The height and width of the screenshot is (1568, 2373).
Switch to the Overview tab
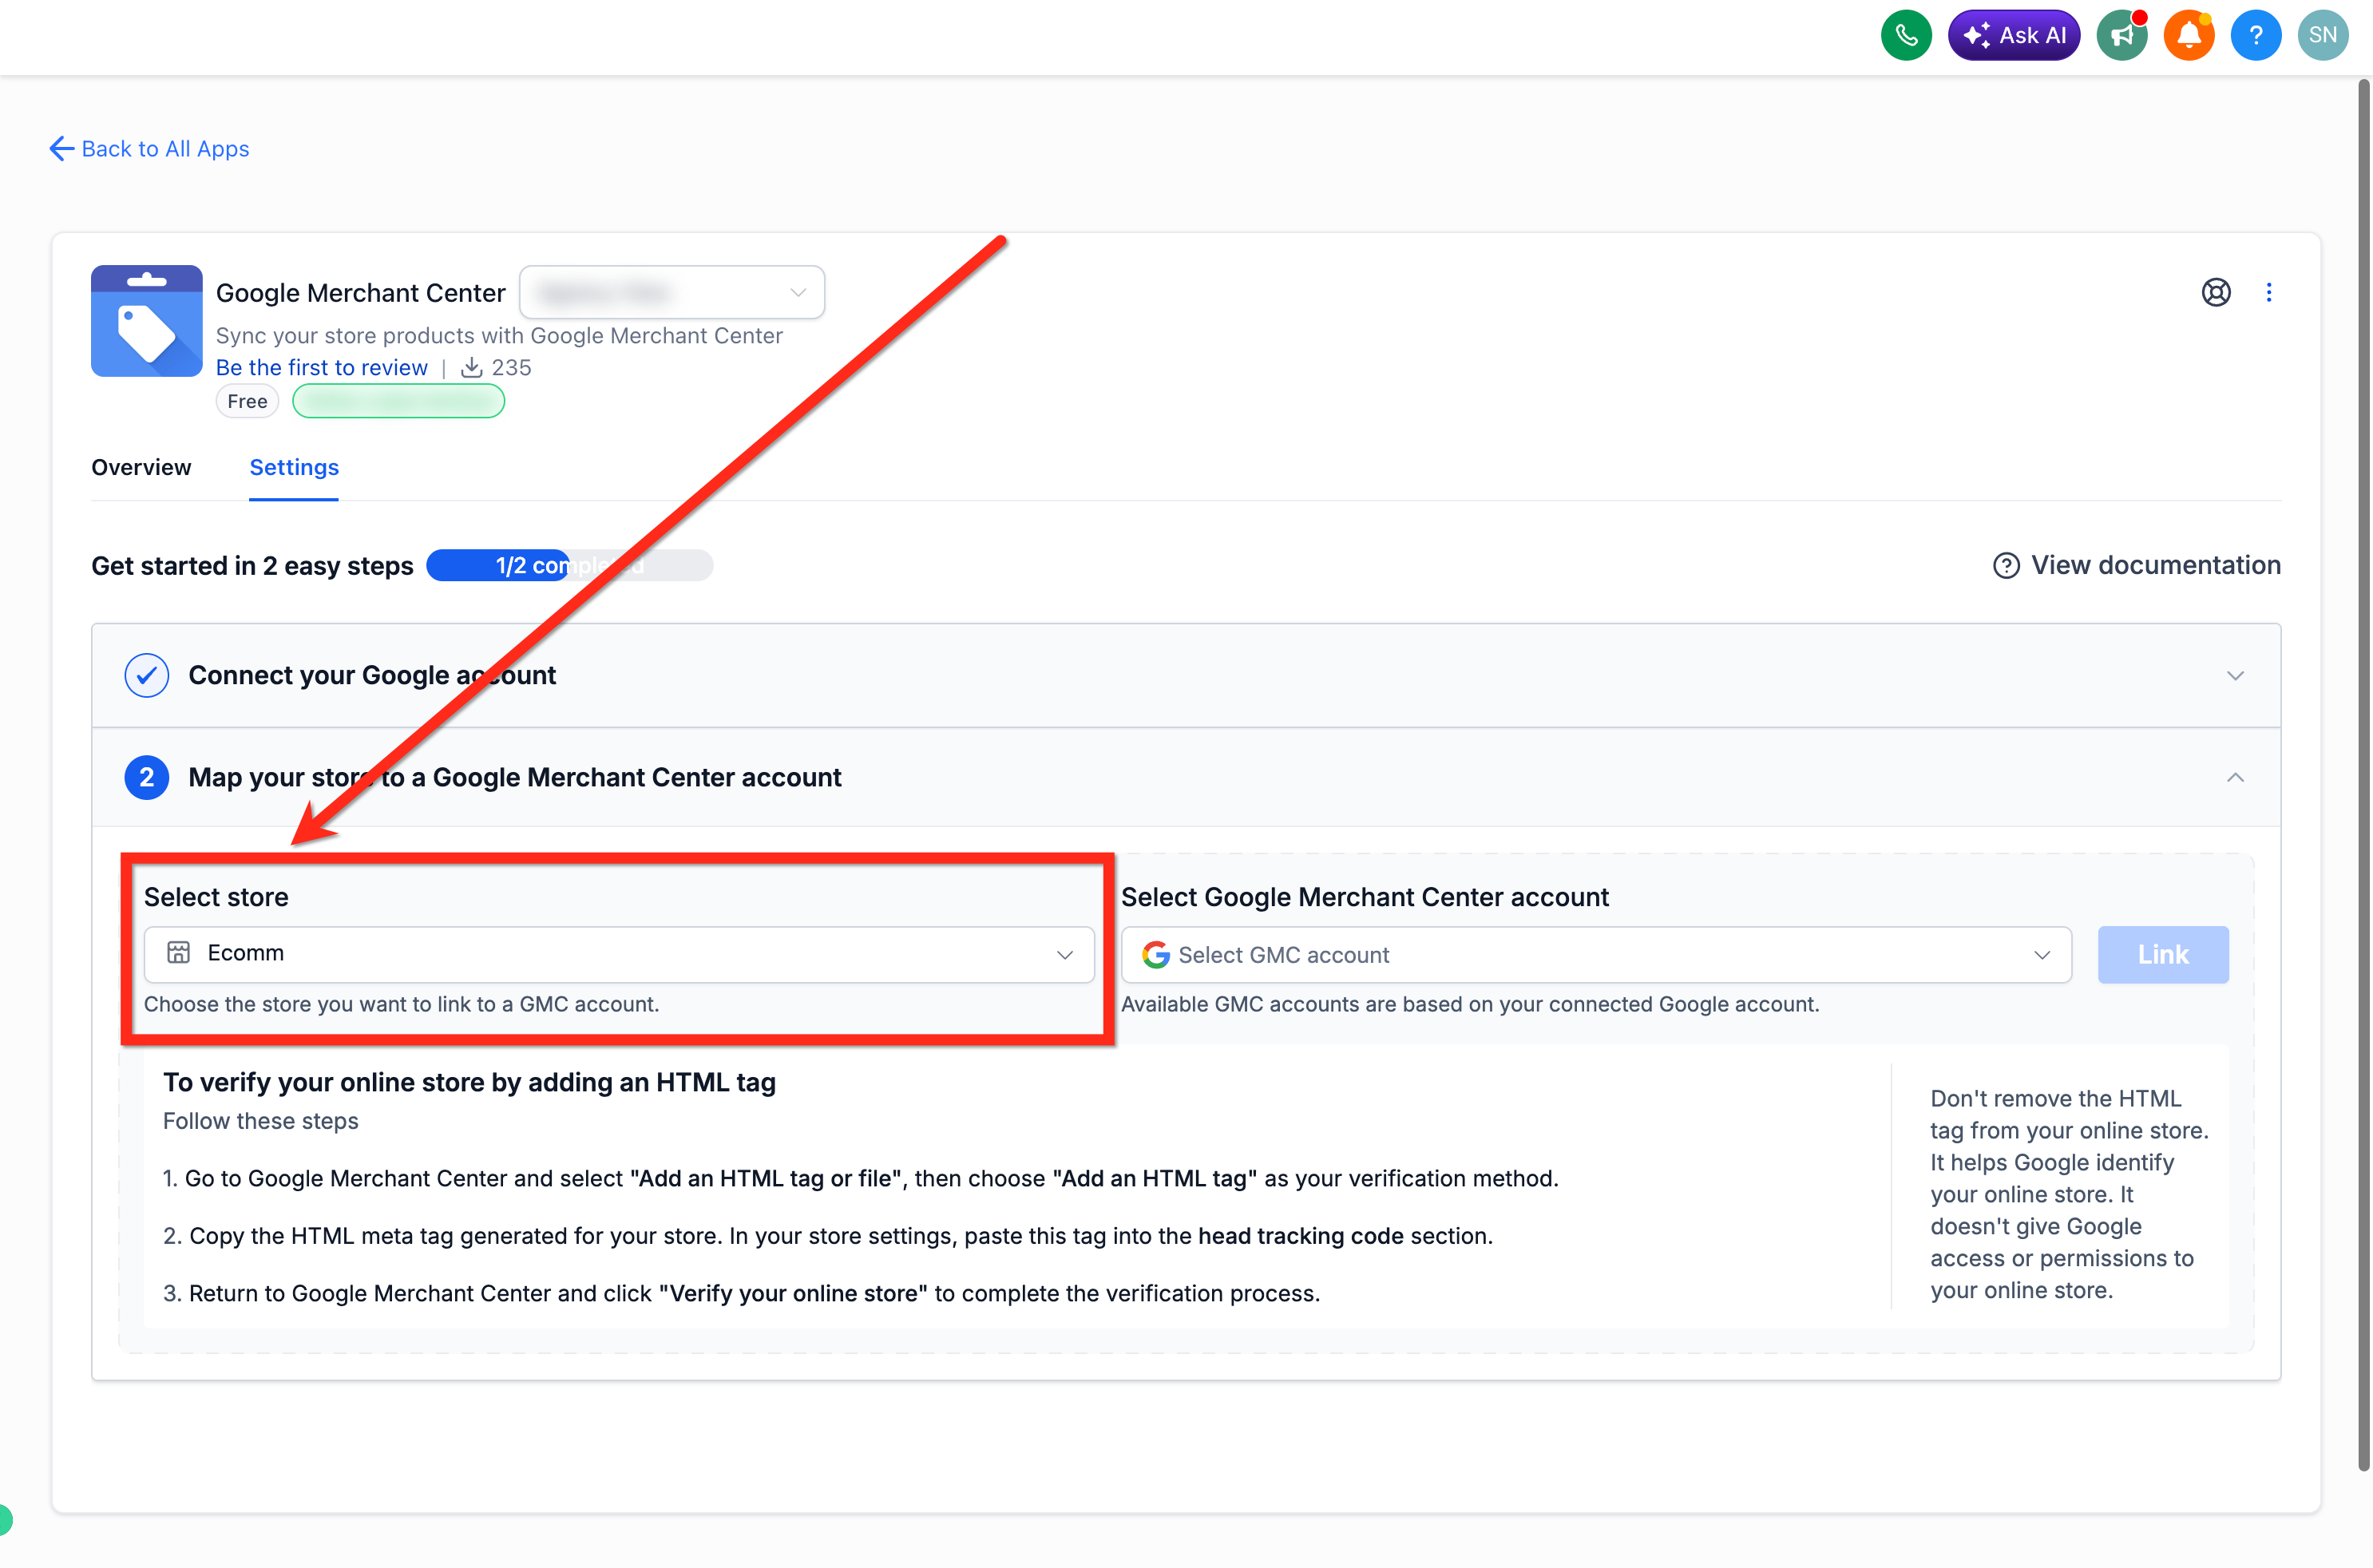coord(141,467)
